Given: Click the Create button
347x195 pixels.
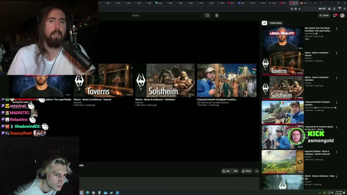Looking at the screenshot, I should tap(324, 15).
